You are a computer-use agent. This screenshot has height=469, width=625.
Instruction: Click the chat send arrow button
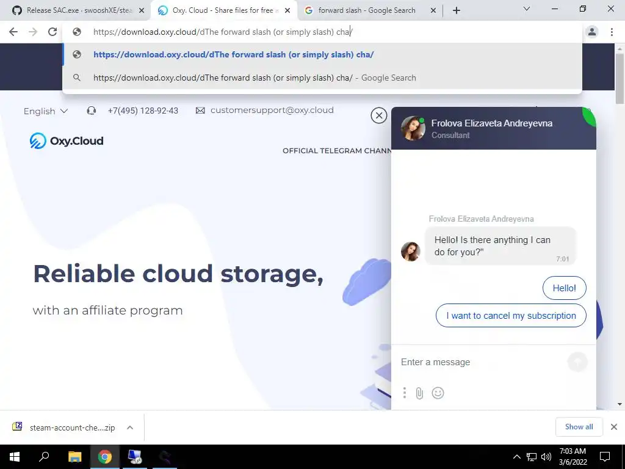coord(577,362)
